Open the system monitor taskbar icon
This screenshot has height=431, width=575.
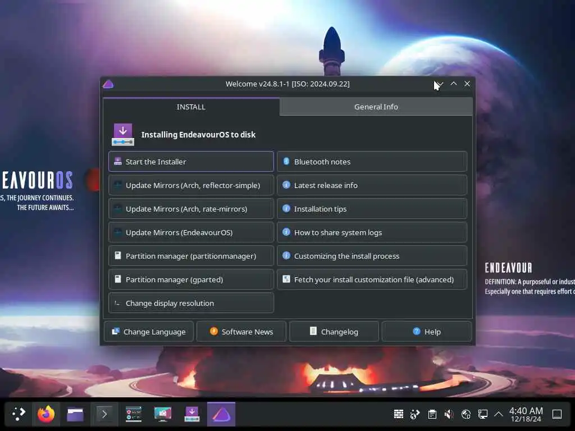coord(134,414)
